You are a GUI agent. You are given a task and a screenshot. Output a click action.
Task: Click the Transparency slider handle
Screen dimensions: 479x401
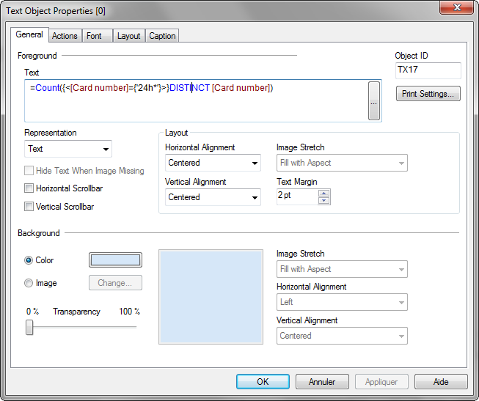pos(29,327)
